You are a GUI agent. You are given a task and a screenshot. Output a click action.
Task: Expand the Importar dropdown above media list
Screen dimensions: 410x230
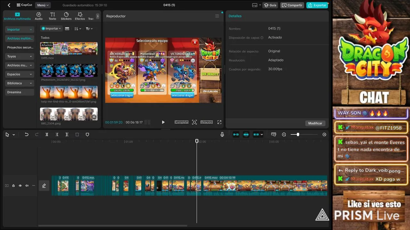pos(51,28)
